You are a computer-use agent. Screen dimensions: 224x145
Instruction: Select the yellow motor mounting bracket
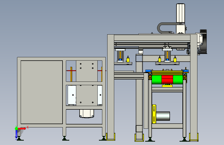[x=154, y=114]
